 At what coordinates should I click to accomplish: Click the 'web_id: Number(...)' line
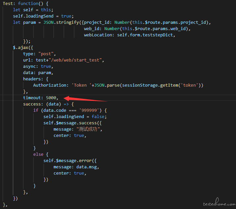pos(137,29)
